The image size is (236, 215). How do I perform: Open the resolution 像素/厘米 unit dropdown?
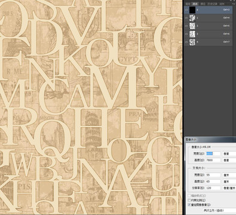coord(229,188)
